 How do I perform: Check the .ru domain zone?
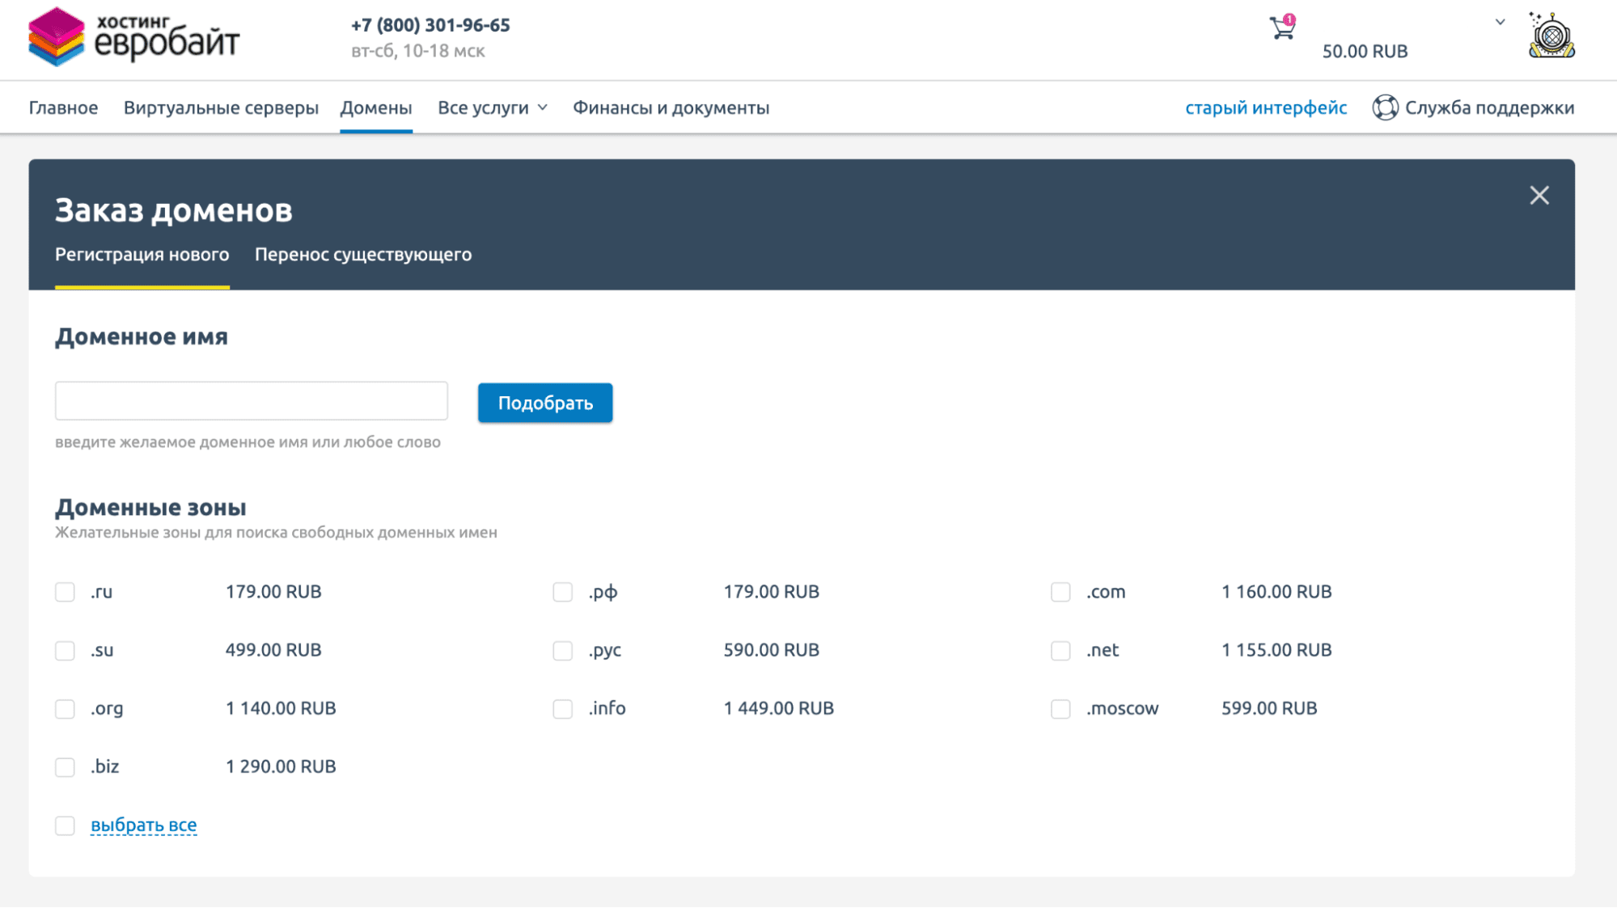coord(65,592)
